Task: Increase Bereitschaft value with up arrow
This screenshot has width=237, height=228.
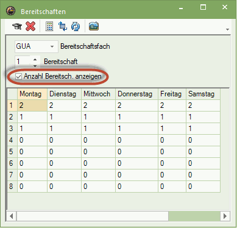Action: 35,60
